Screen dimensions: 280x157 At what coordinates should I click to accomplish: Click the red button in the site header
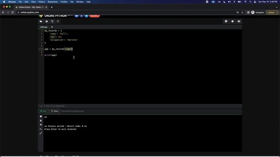(x=94, y=16)
